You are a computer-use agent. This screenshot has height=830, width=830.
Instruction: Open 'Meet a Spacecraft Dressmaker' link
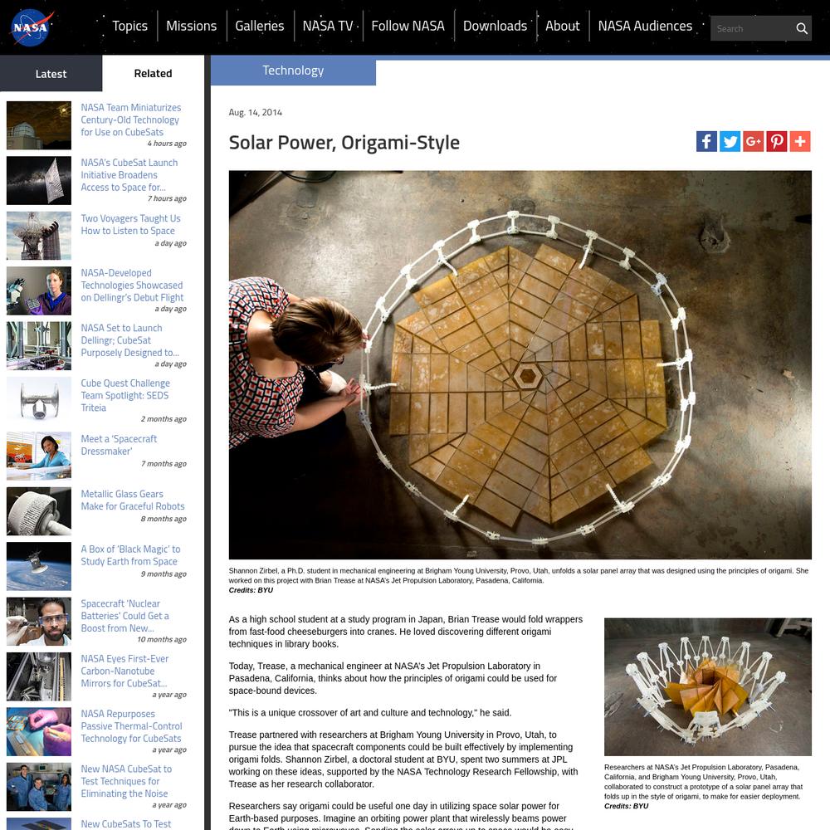click(x=119, y=445)
